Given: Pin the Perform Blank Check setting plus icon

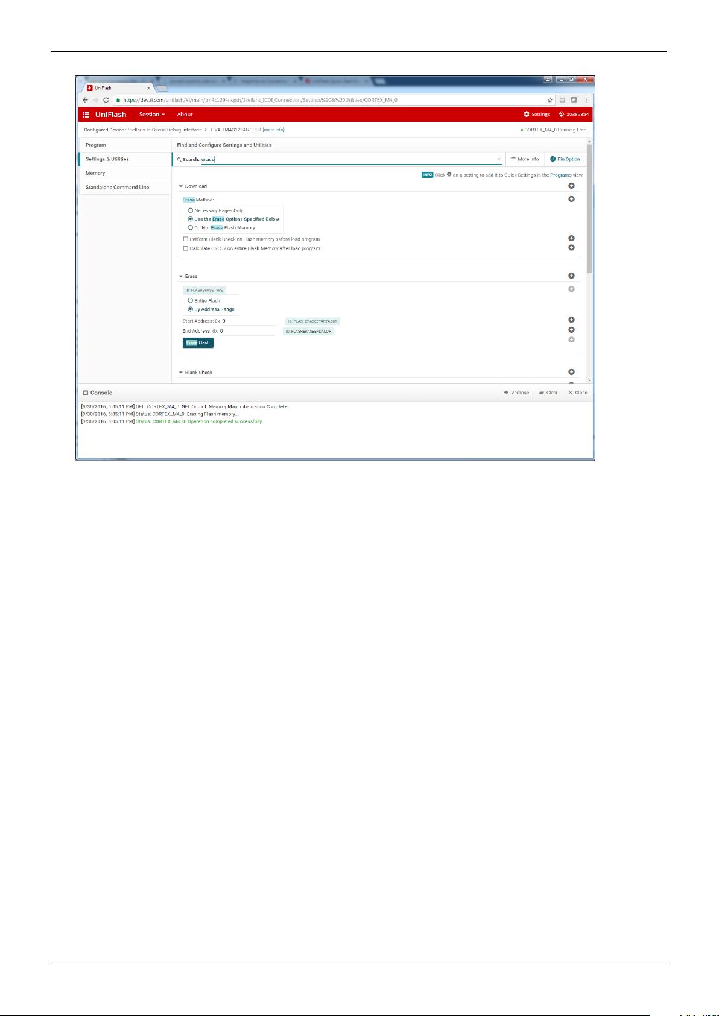Looking at the screenshot, I should (571, 239).
